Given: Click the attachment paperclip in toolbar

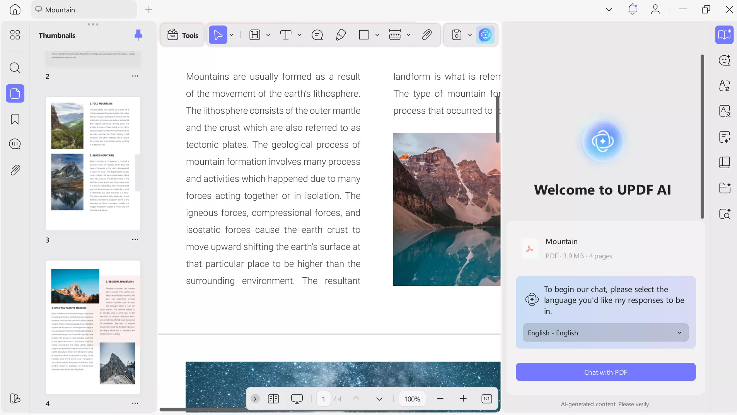Looking at the screenshot, I should pyautogui.click(x=427, y=35).
